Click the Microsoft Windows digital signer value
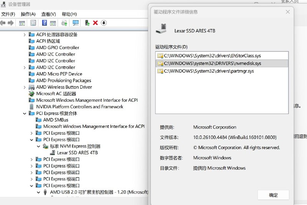Viewport: 307px width, 205px height. (212, 158)
